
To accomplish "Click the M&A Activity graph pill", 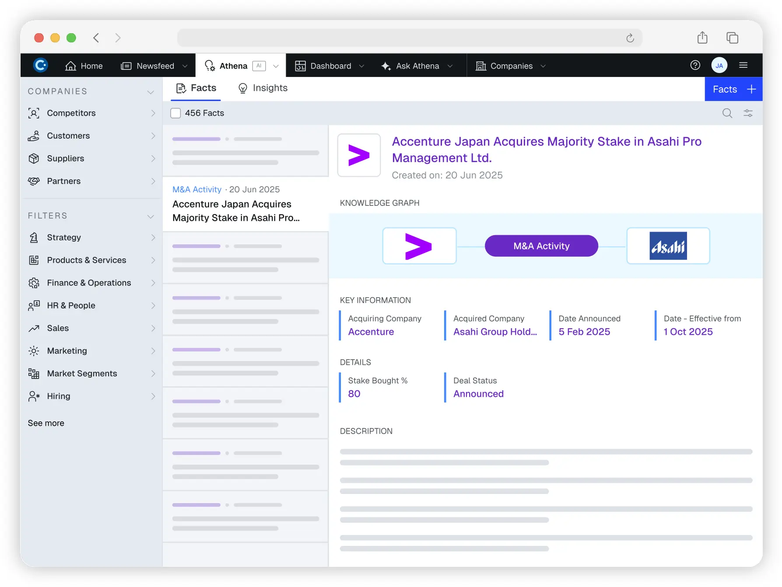I will point(541,246).
